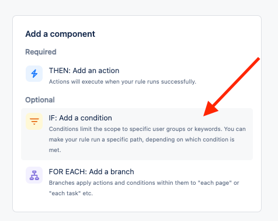The width and height of the screenshot is (278, 221).
Task: Click the word "met." in the condition description
Action: pyautogui.click(x=55, y=150)
